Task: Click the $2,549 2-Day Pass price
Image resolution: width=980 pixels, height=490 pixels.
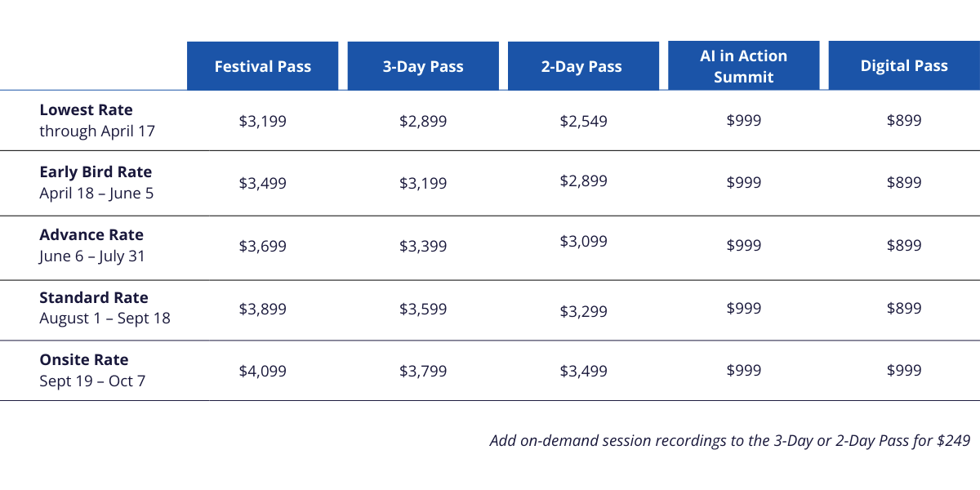Action: click(x=583, y=121)
